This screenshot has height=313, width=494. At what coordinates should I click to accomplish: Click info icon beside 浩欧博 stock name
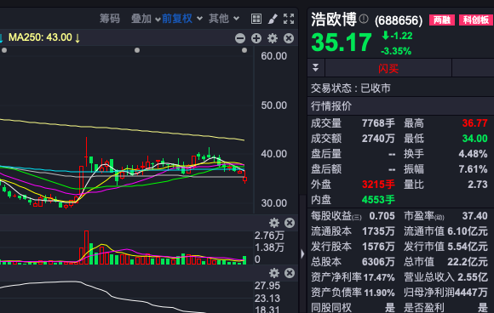pos(364,19)
